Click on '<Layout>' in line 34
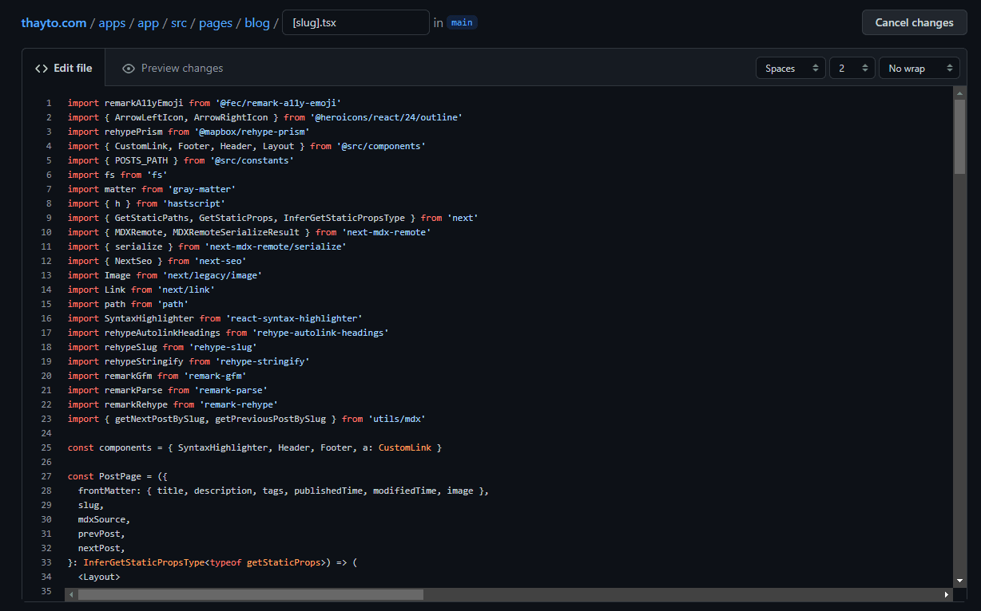981x611 pixels. 99,577
